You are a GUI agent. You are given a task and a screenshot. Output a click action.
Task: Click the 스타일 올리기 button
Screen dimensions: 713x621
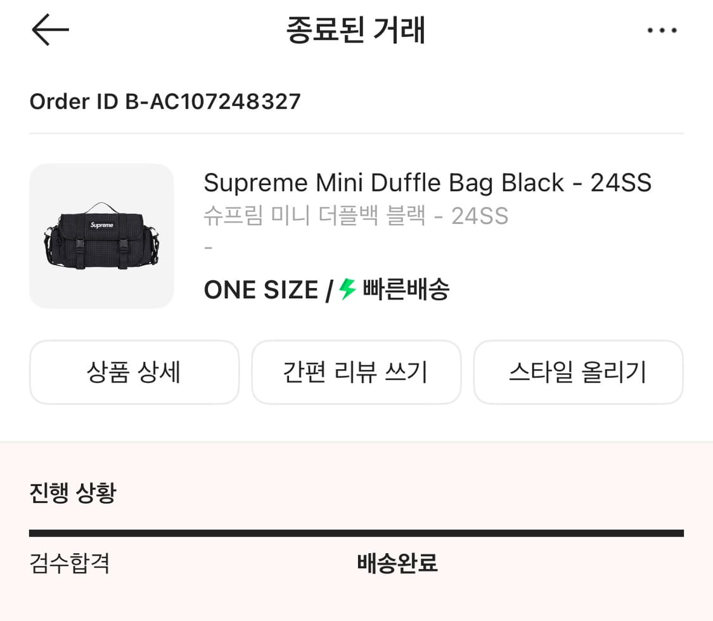(578, 372)
